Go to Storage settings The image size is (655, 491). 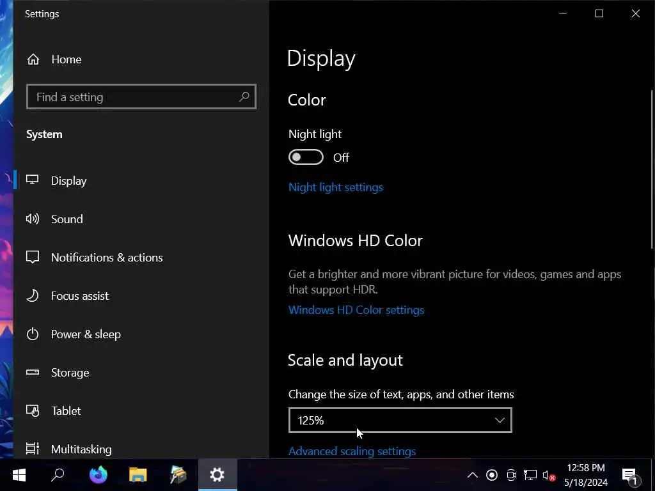tap(141, 373)
